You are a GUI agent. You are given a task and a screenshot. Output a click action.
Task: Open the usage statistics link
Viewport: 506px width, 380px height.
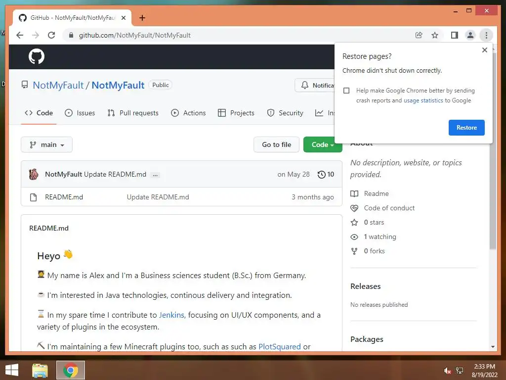click(x=423, y=100)
